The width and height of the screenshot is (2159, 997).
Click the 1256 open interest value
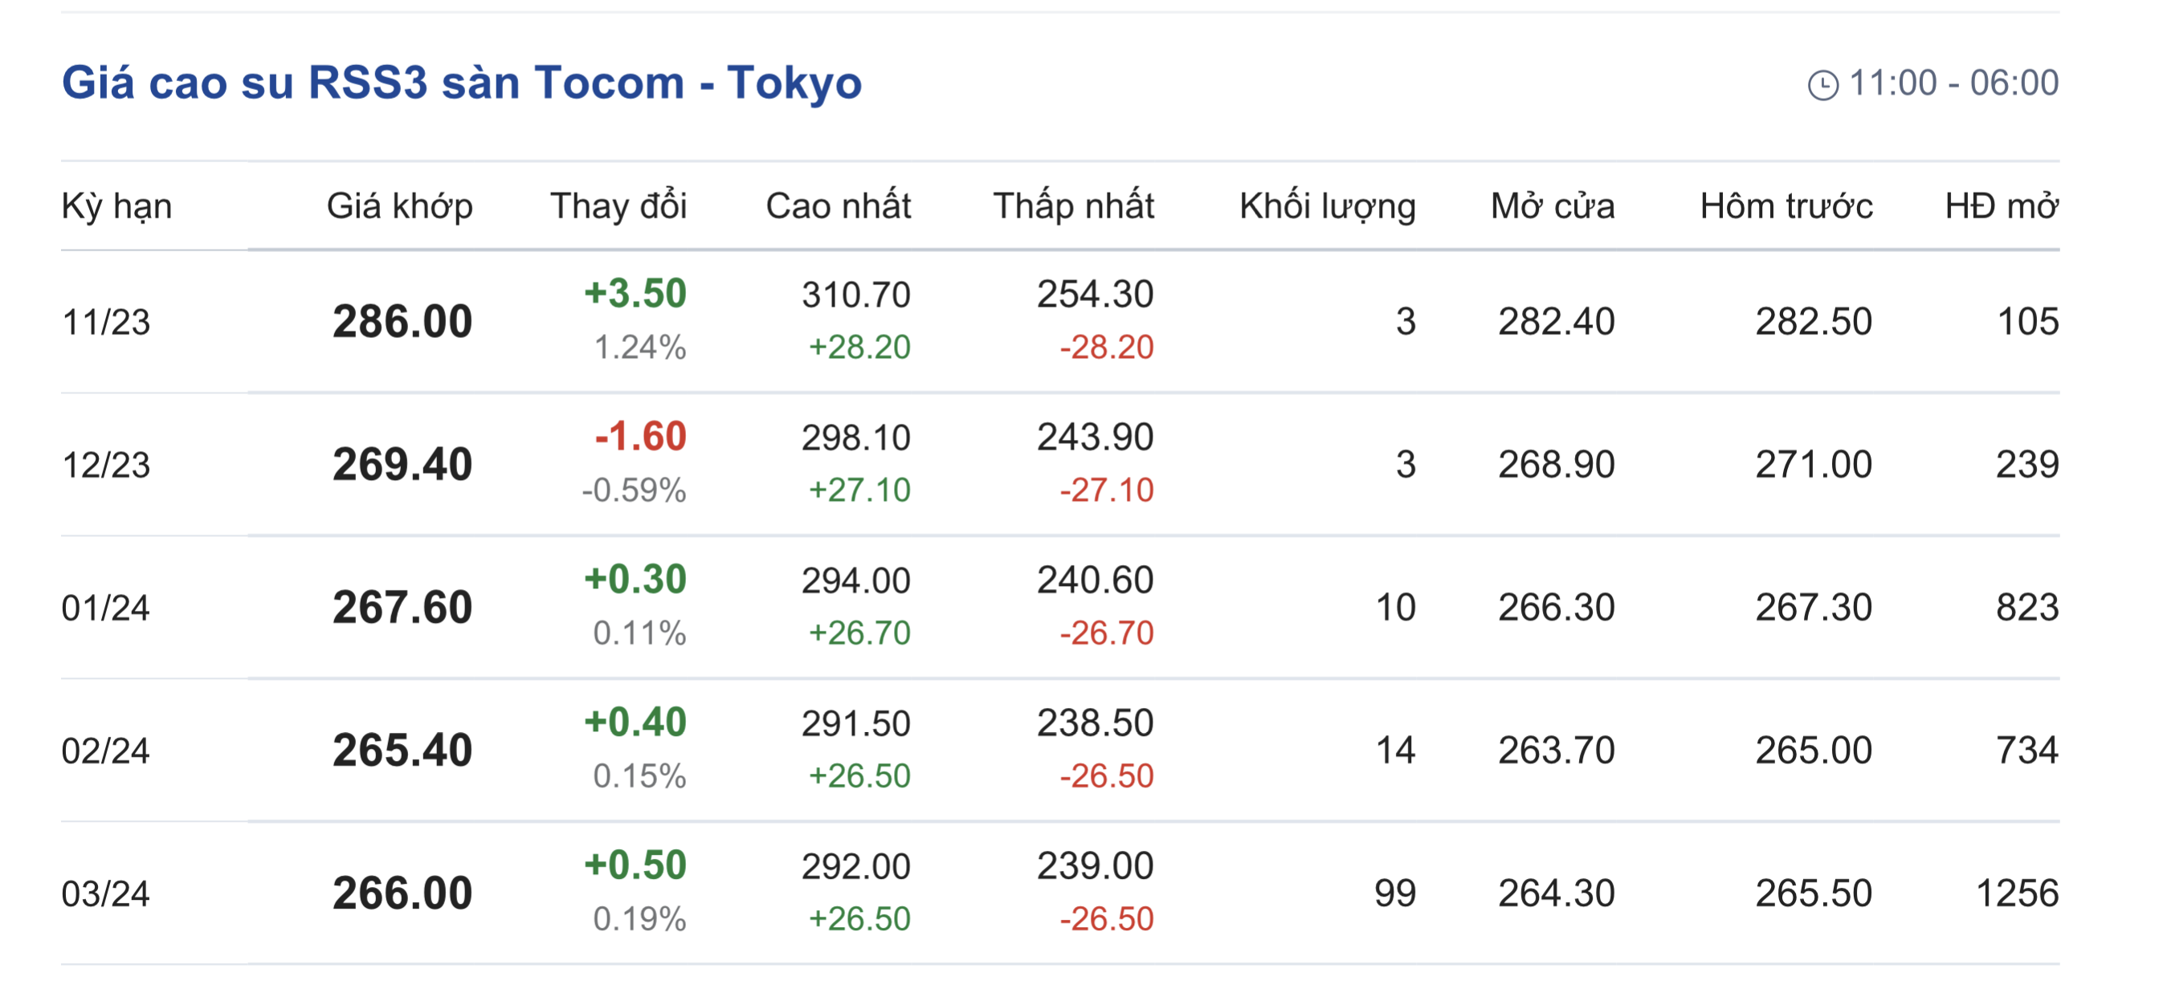tap(2017, 893)
